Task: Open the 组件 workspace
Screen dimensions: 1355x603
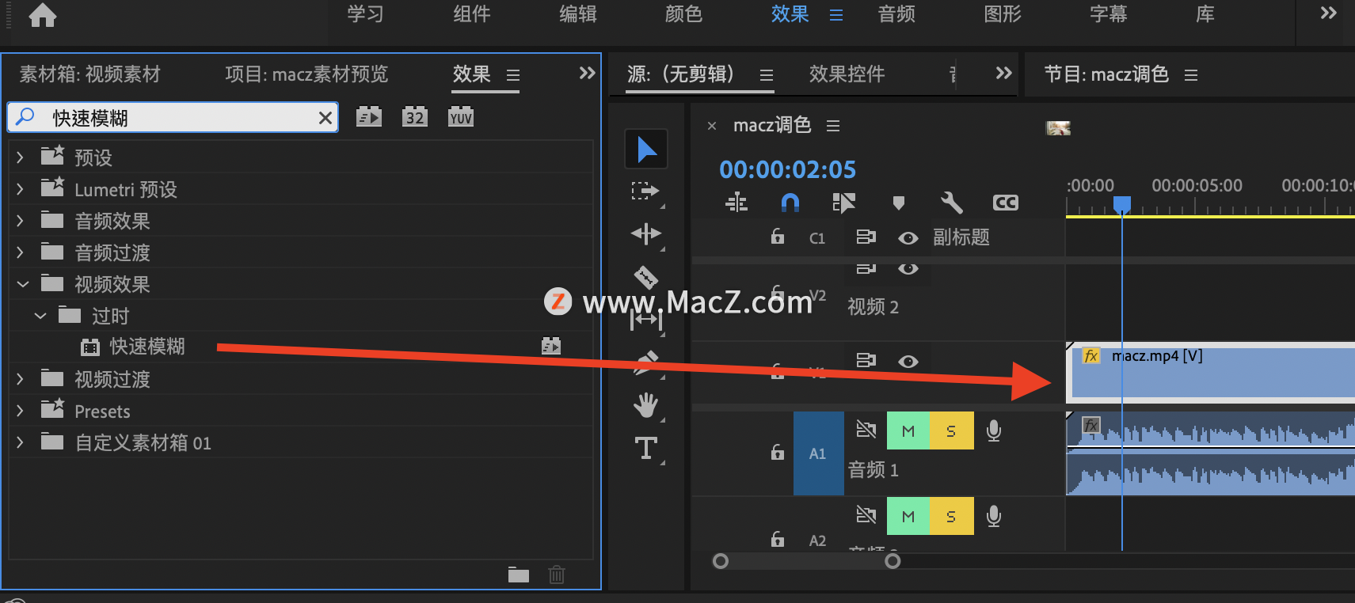Action: tap(471, 14)
